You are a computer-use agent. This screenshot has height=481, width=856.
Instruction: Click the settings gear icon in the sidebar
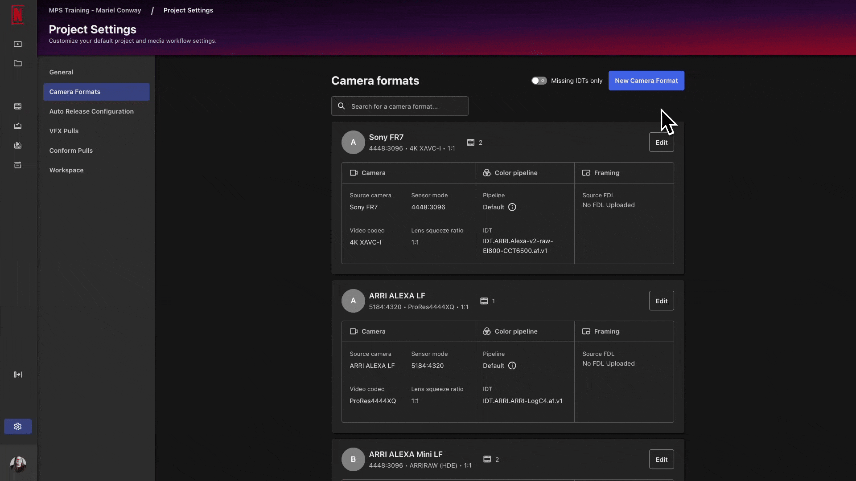point(18,427)
